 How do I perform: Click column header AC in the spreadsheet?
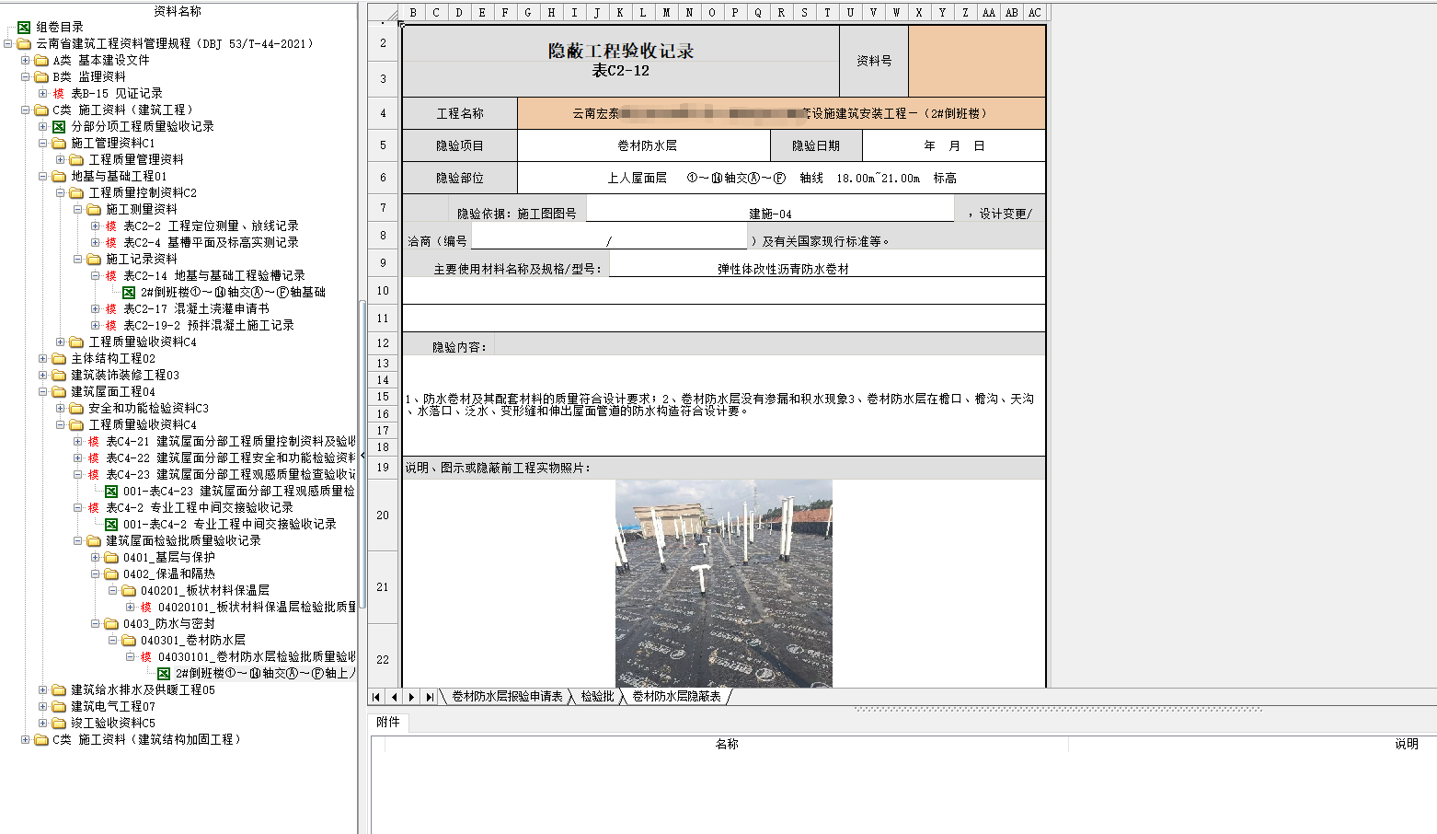point(1034,12)
